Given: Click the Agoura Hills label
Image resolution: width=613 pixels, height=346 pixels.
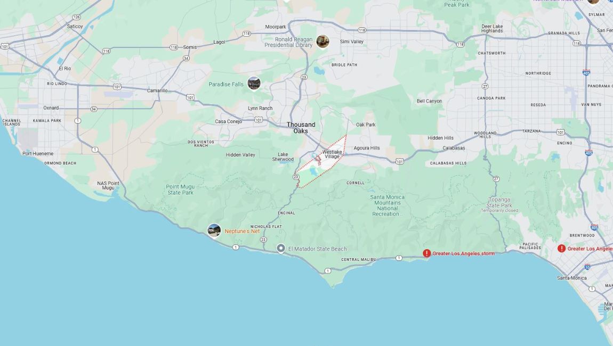Looking at the screenshot, I should coord(367,148).
